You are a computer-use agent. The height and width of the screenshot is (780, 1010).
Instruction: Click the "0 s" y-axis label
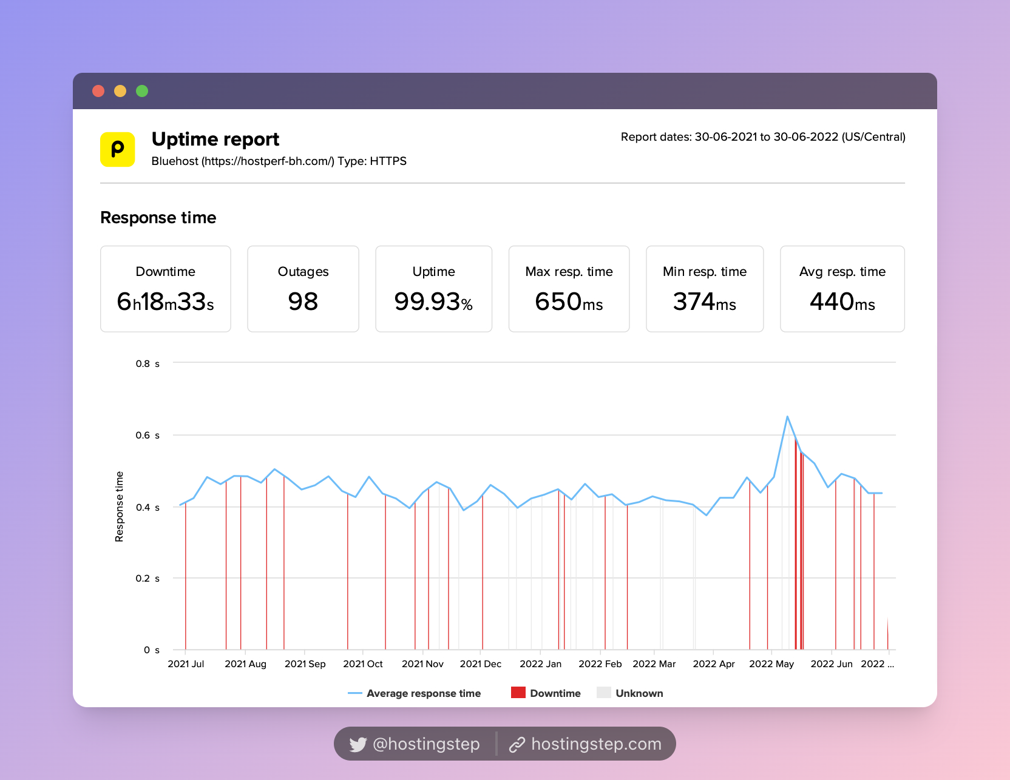(152, 650)
